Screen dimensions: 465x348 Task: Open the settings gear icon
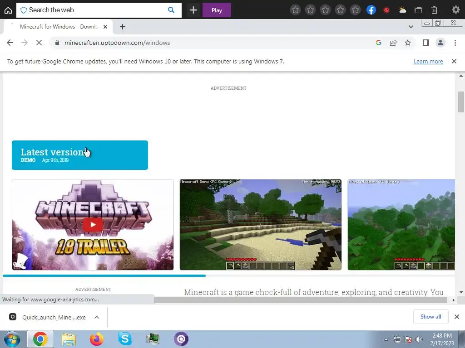pos(456,10)
